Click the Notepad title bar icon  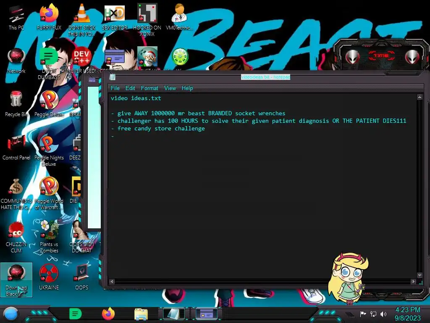(x=113, y=77)
